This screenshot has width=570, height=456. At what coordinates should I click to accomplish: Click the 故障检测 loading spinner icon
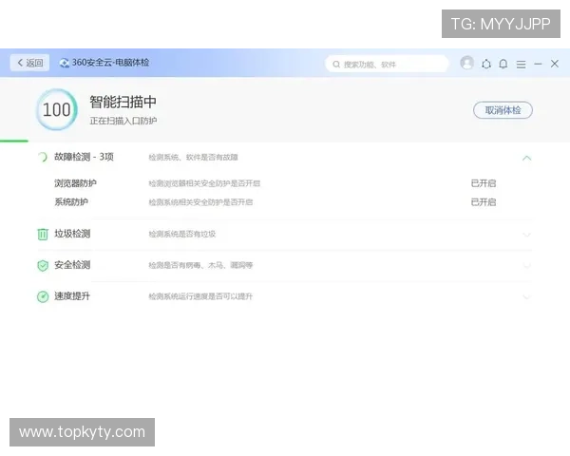coord(43,157)
